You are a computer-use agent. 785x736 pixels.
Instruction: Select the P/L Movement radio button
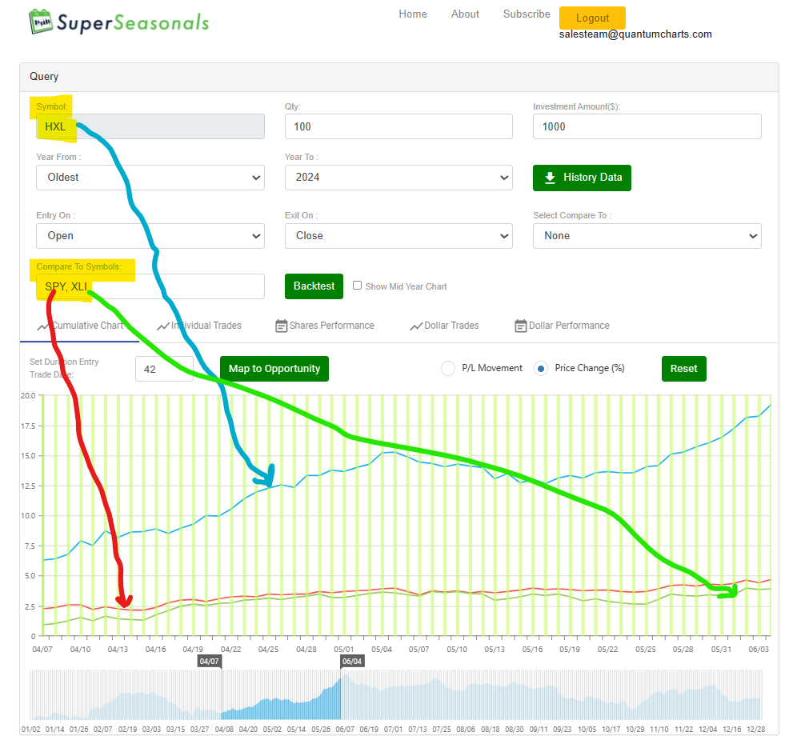pyautogui.click(x=448, y=369)
